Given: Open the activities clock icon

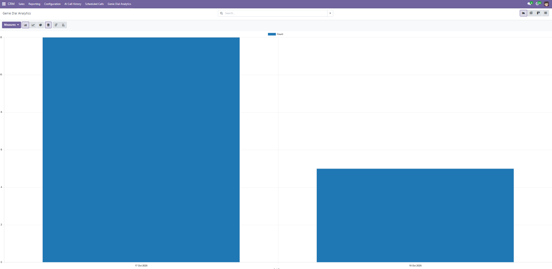Looking at the screenshot, I should (538, 4).
